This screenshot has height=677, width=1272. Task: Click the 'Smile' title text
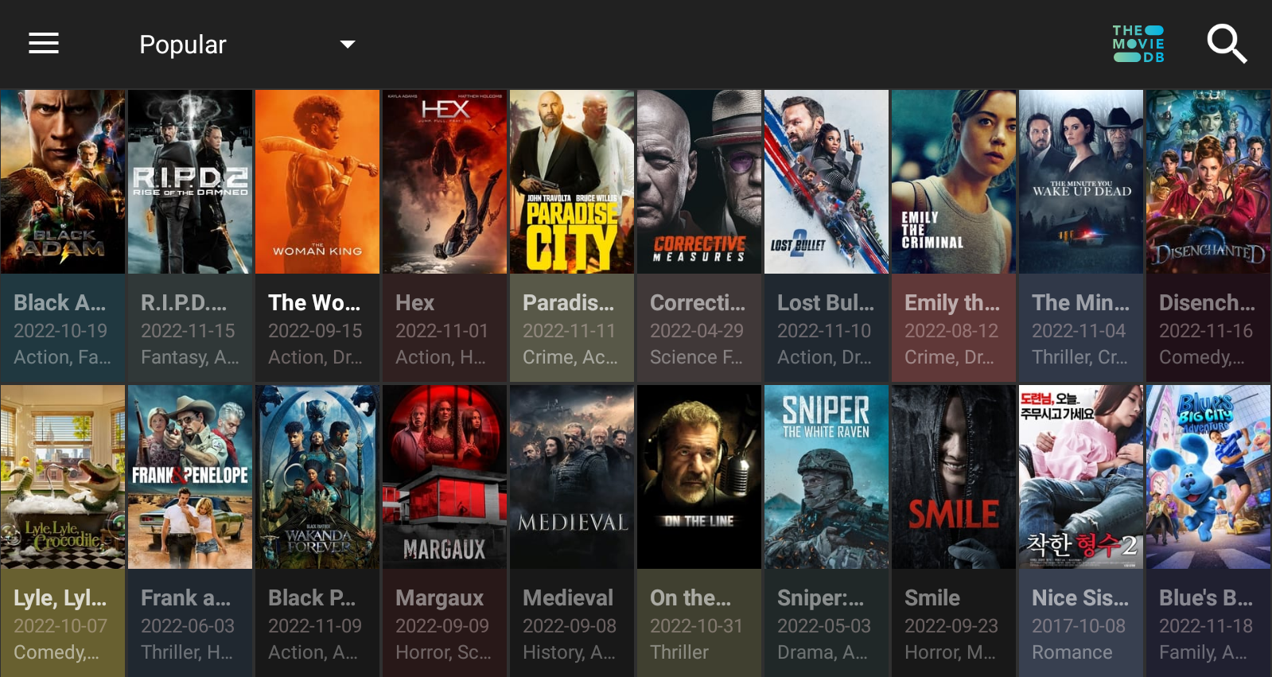coord(932,598)
